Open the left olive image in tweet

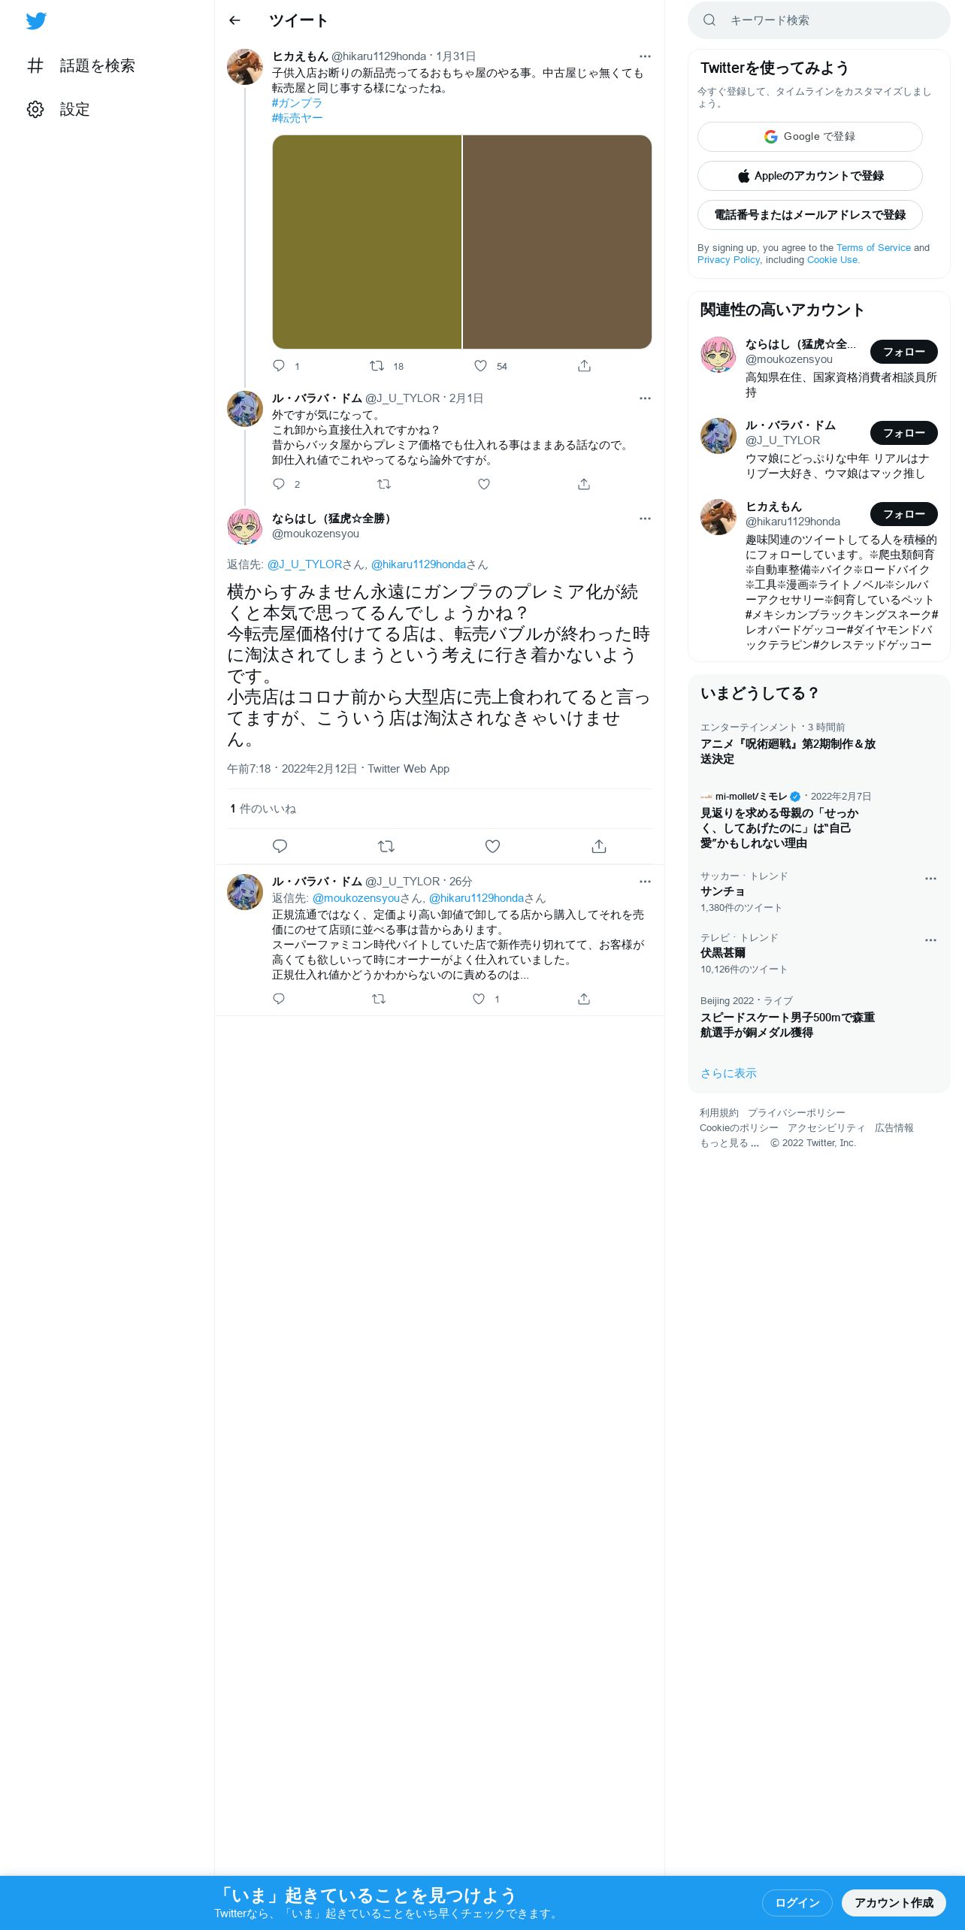[367, 242]
